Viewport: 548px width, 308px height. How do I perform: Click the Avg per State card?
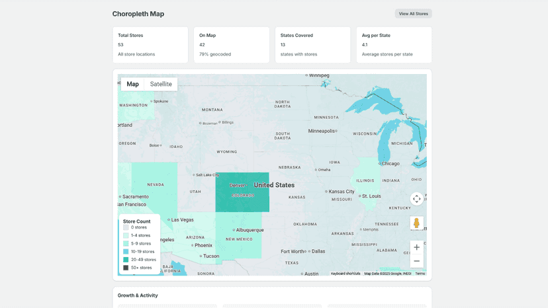coord(394,45)
